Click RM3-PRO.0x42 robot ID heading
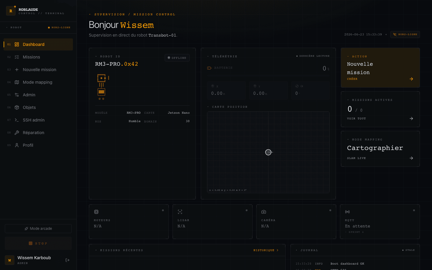432x270 pixels. 117,64
